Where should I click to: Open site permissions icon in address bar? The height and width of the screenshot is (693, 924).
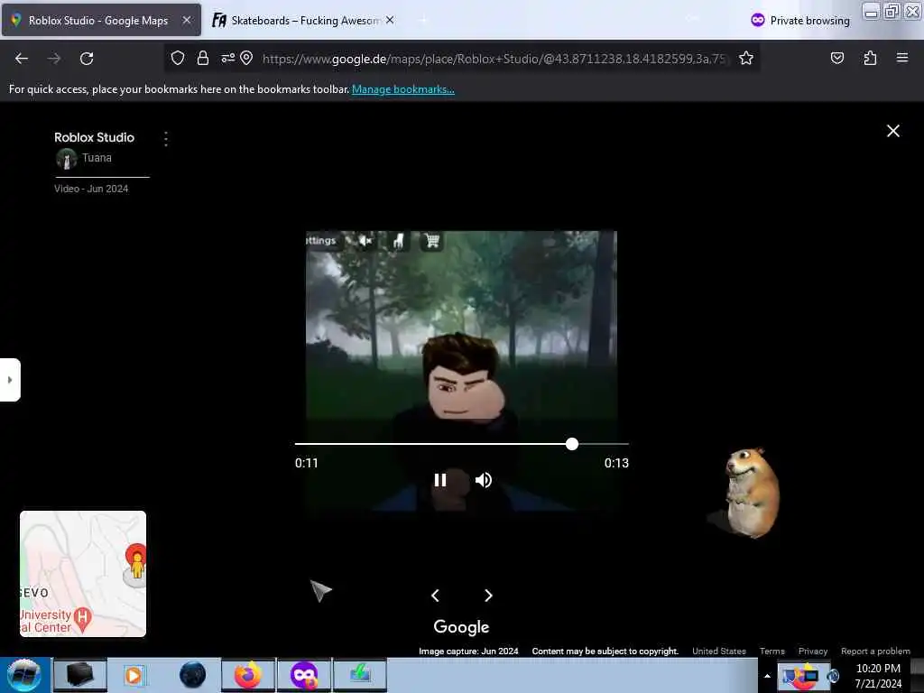[228, 58]
